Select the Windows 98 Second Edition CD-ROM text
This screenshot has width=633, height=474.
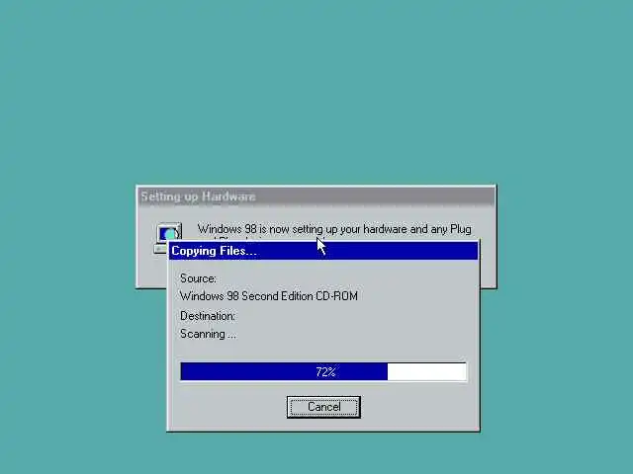pyautogui.click(x=269, y=296)
